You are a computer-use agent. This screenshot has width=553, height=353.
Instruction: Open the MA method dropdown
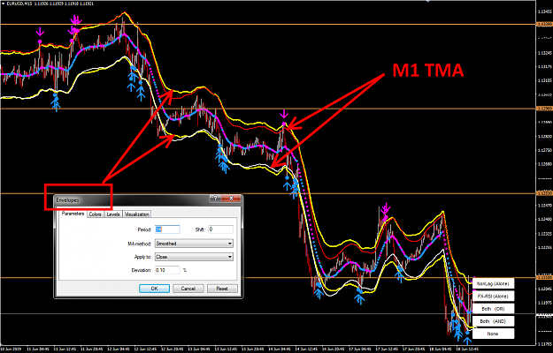[x=194, y=244]
